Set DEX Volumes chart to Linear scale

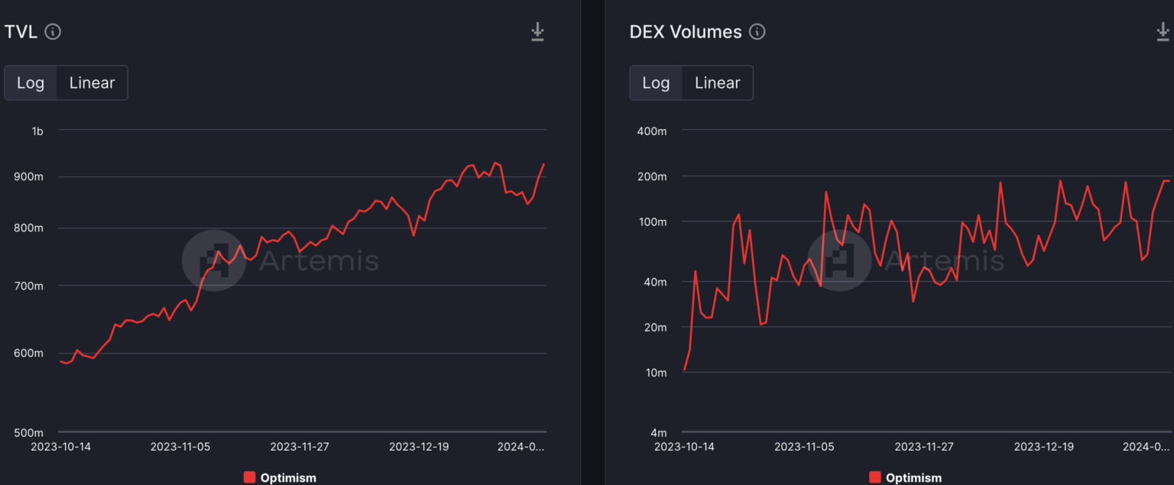717,82
